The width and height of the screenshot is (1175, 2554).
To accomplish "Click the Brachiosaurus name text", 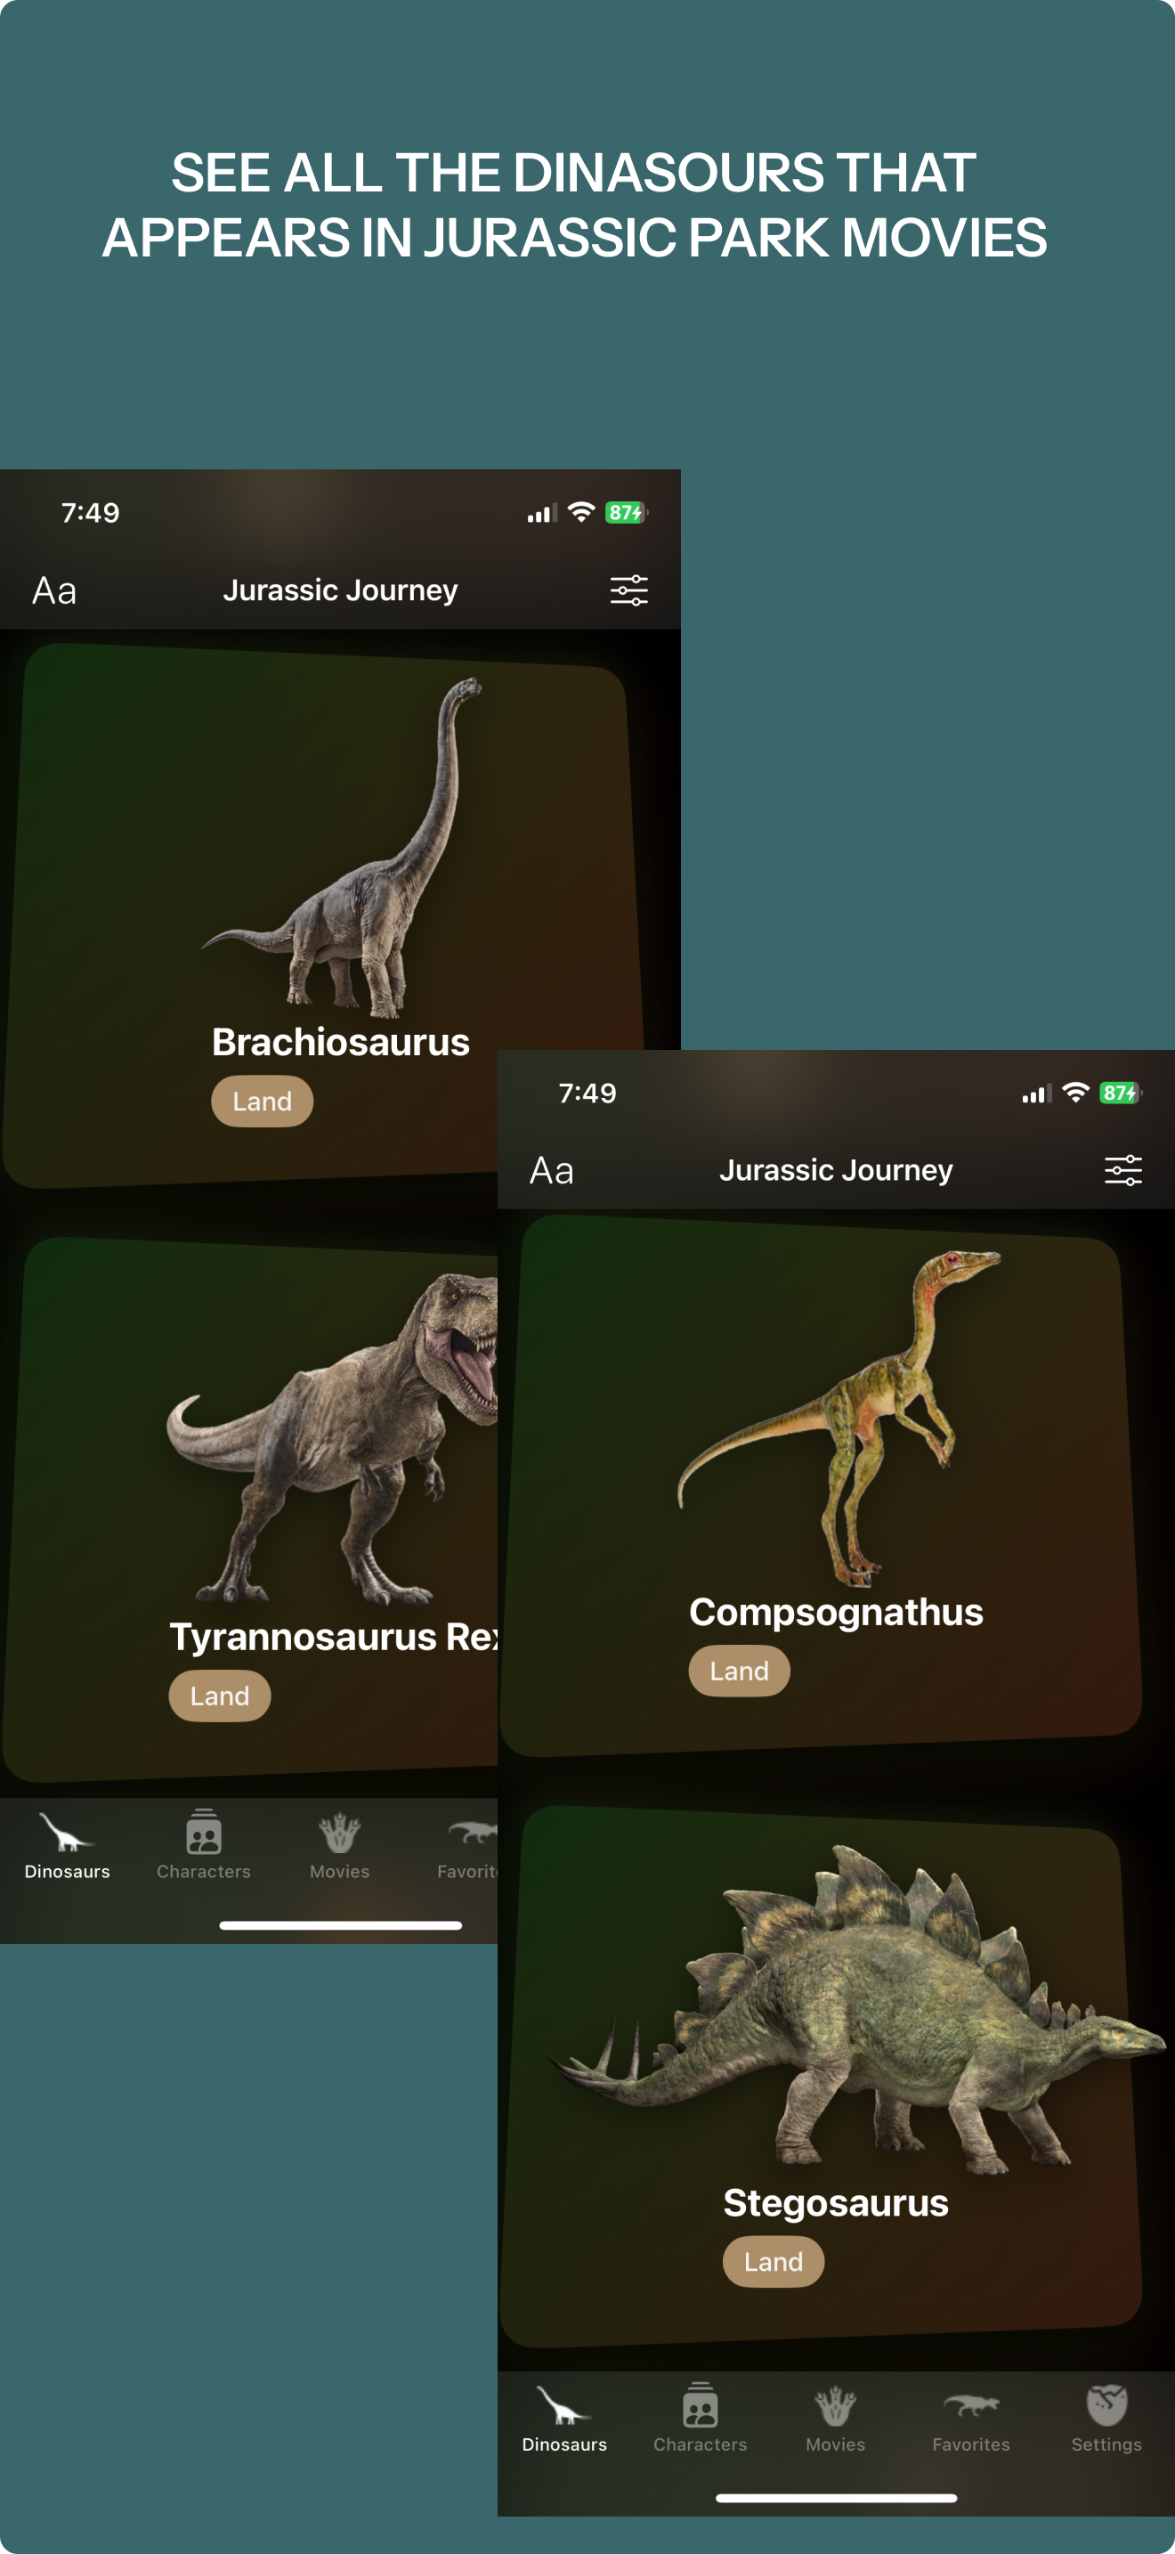I will (341, 1042).
